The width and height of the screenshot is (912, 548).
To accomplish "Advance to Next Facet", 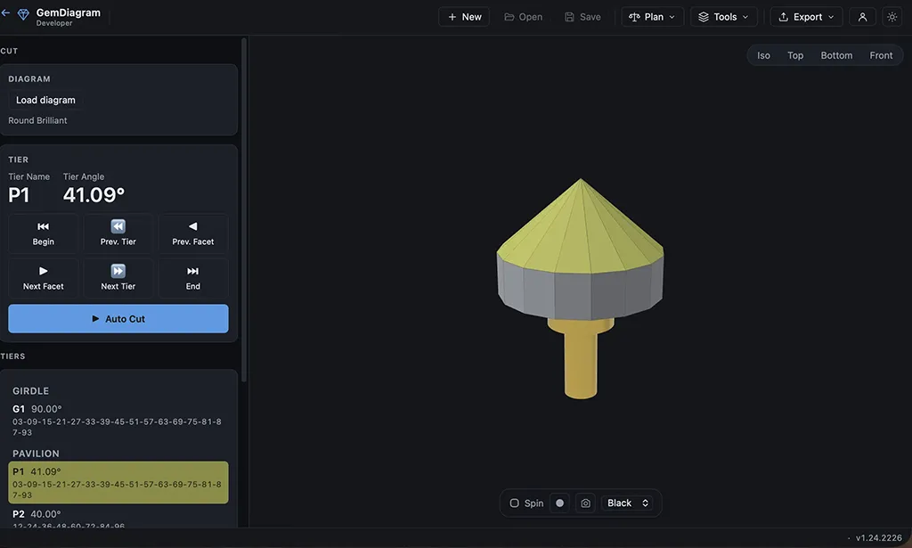I will [43, 278].
